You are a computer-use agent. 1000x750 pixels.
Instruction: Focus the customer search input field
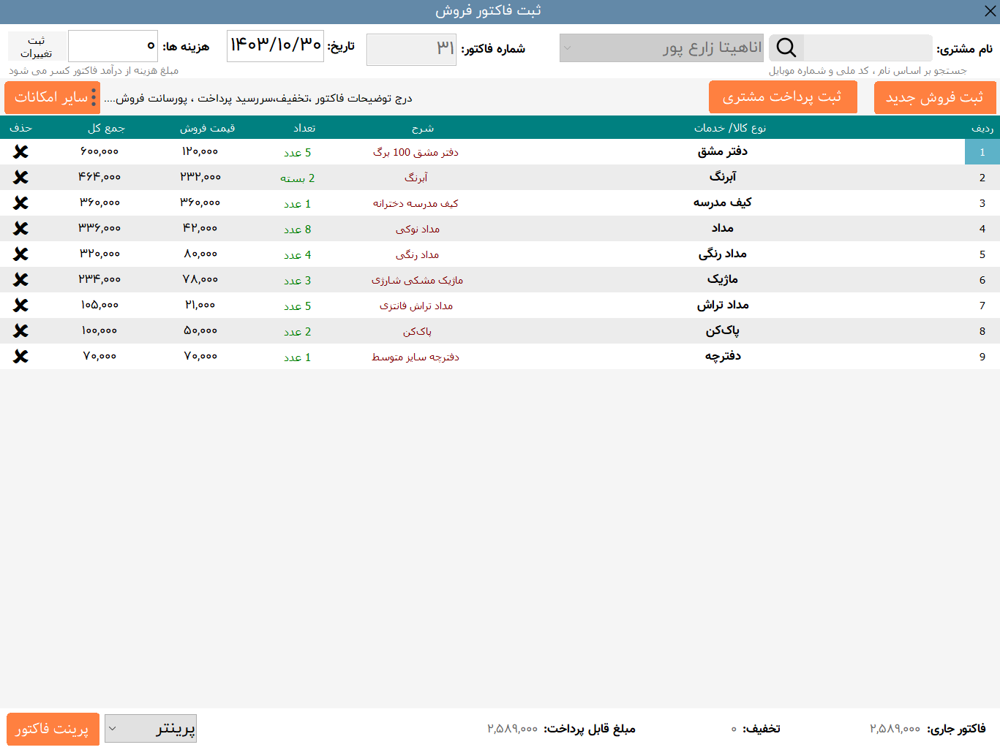coord(868,48)
